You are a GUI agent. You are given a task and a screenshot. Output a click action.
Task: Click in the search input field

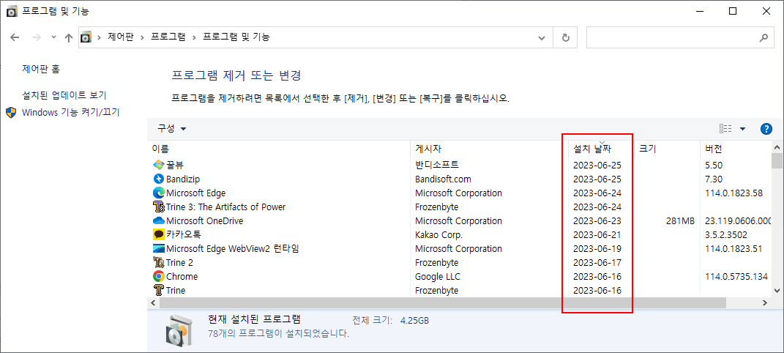tap(672, 37)
